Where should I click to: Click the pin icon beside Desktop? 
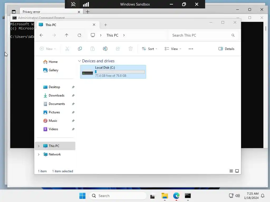point(73,87)
